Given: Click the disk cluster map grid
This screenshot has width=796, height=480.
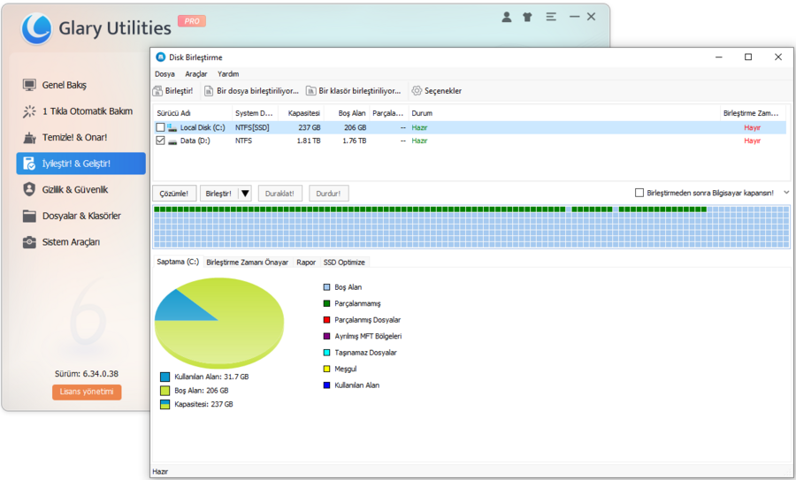Looking at the screenshot, I should tap(471, 227).
